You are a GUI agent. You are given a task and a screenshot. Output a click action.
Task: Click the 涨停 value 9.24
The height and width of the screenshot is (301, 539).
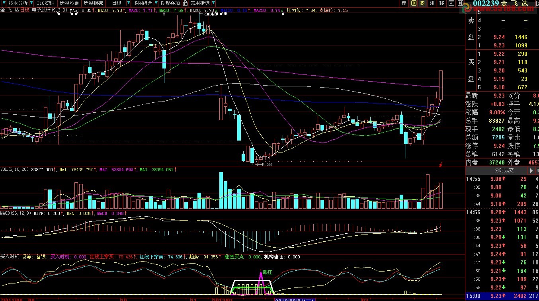coord(499,146)
